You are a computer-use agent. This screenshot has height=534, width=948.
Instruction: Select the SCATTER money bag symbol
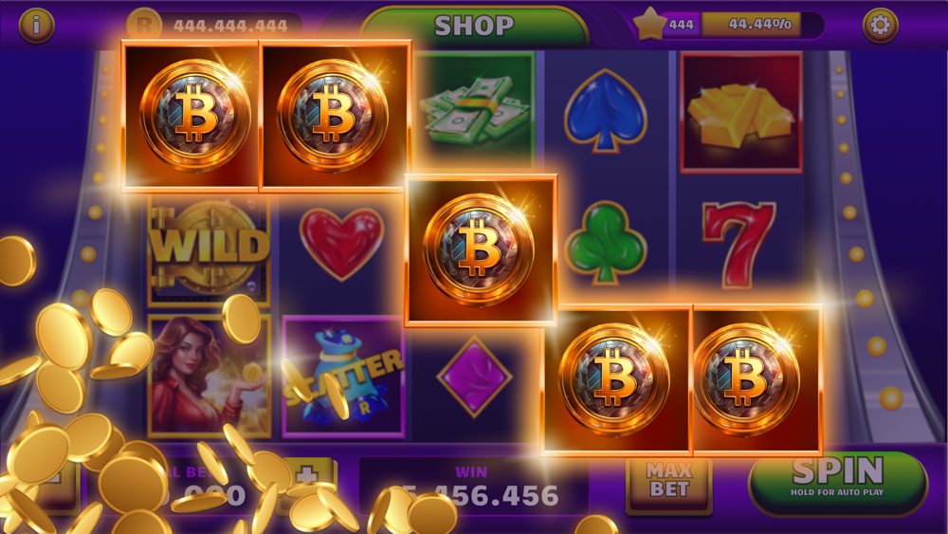(343, 376)
